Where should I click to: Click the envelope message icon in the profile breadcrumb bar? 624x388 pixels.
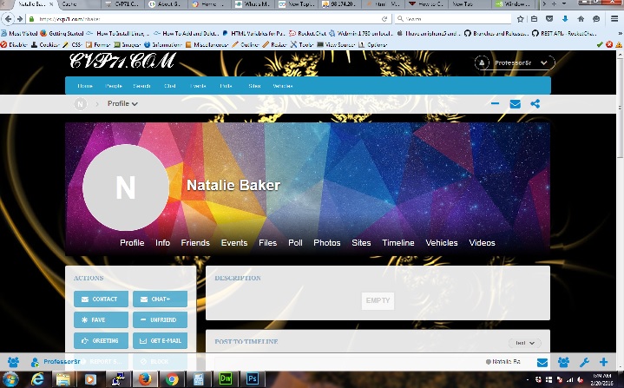[x=515, y=104]
